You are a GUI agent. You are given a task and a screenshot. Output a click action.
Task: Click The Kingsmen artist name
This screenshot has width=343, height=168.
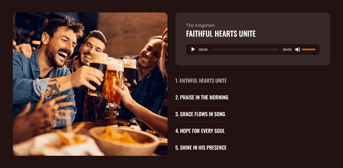pos(201,25)
